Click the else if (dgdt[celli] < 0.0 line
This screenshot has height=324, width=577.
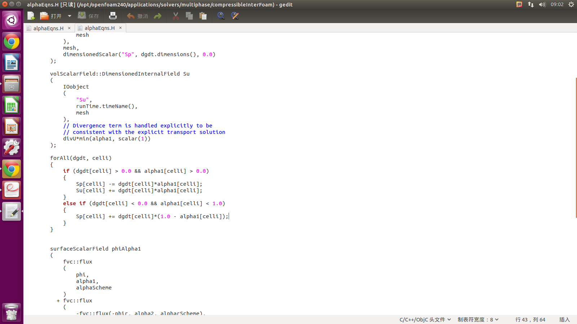coord(144,203)
